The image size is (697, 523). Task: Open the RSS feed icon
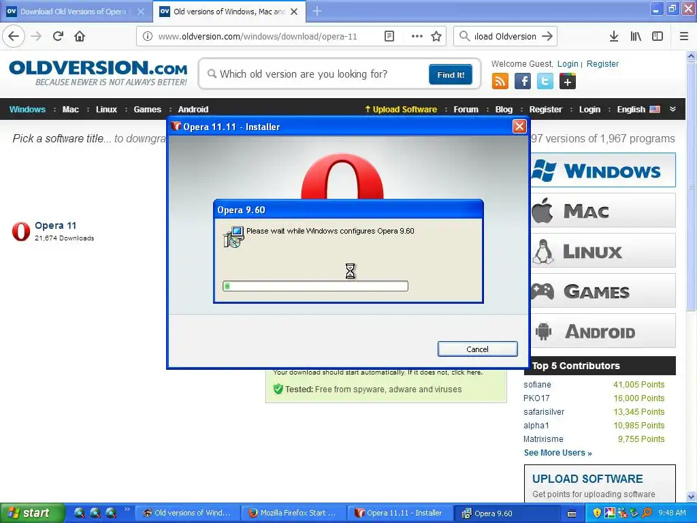[x=500, y=82]
